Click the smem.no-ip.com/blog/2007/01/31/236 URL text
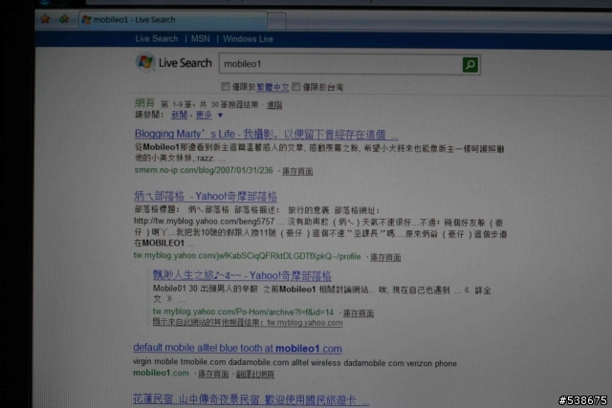 click(x=204, y=170)
